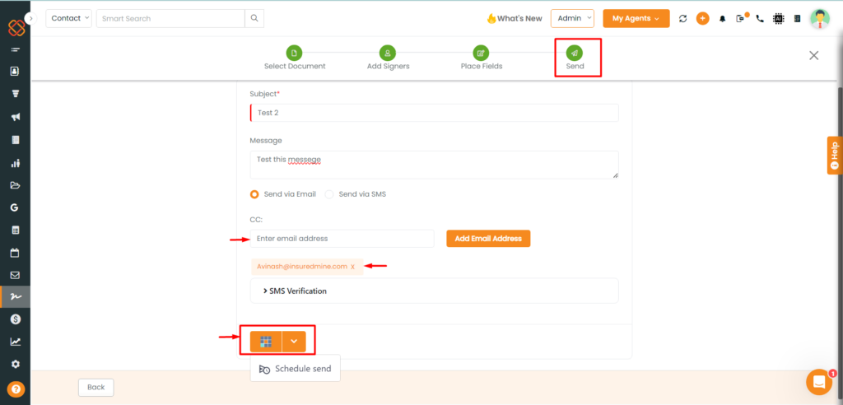Open the line chart analytics icon in the sidebar

click(x=15, y=342)
